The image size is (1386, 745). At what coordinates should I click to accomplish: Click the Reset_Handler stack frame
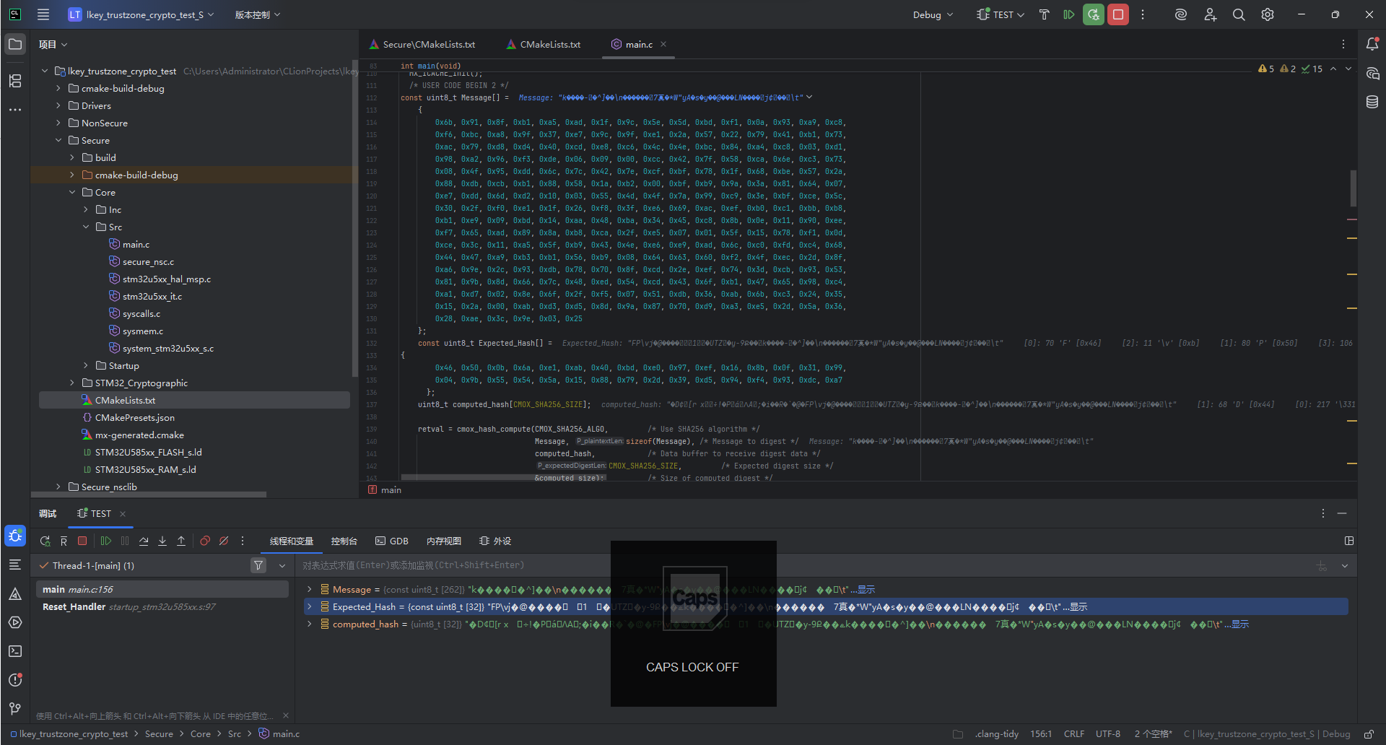pyautogui.click(x=74, y=607)
